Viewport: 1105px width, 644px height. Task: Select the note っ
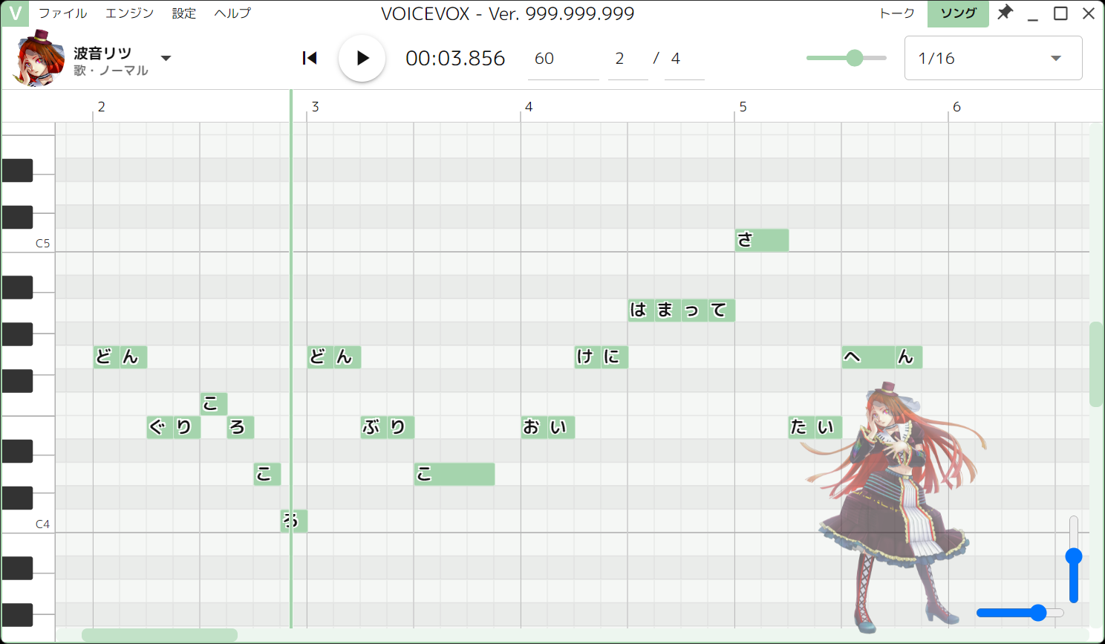tap(695, 310)
